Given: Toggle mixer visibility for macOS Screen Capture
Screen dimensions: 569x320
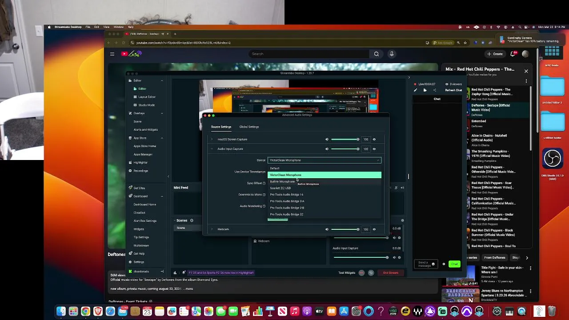Looking at the screenshot, I should [374, 139].
